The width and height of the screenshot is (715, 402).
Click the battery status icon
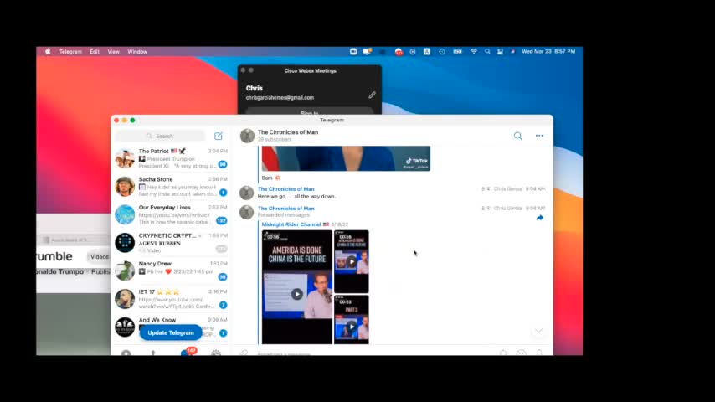click(457, 52)
